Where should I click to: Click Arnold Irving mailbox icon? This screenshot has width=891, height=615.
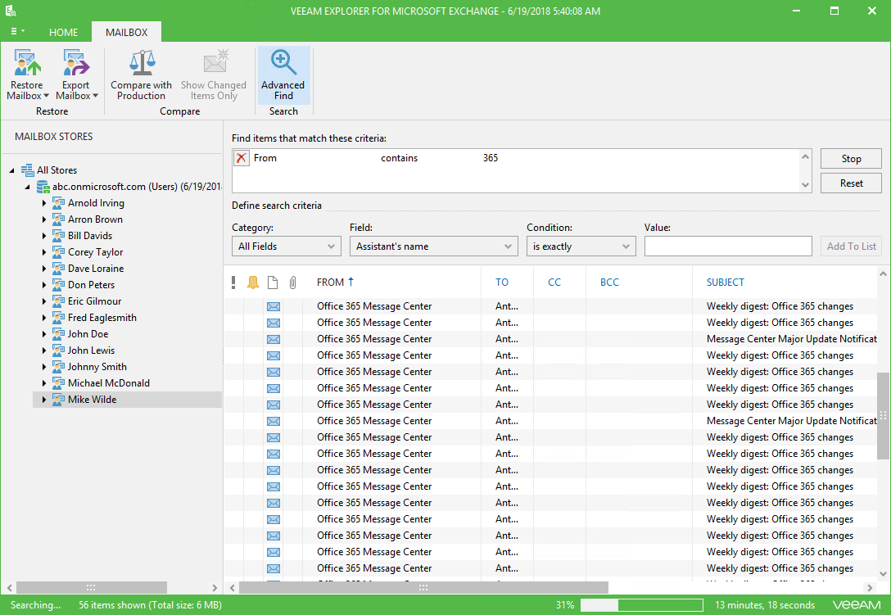58,203
